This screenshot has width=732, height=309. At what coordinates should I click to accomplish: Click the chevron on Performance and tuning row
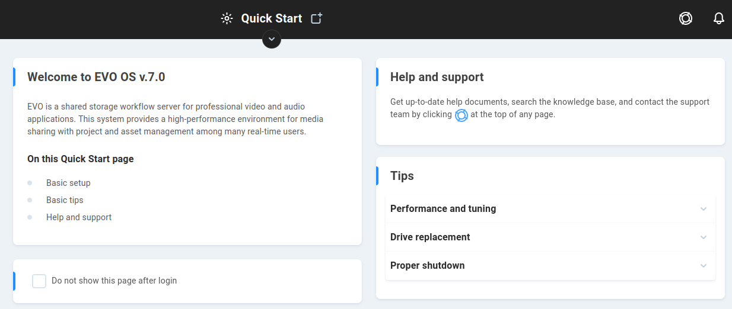pos(704,209)
